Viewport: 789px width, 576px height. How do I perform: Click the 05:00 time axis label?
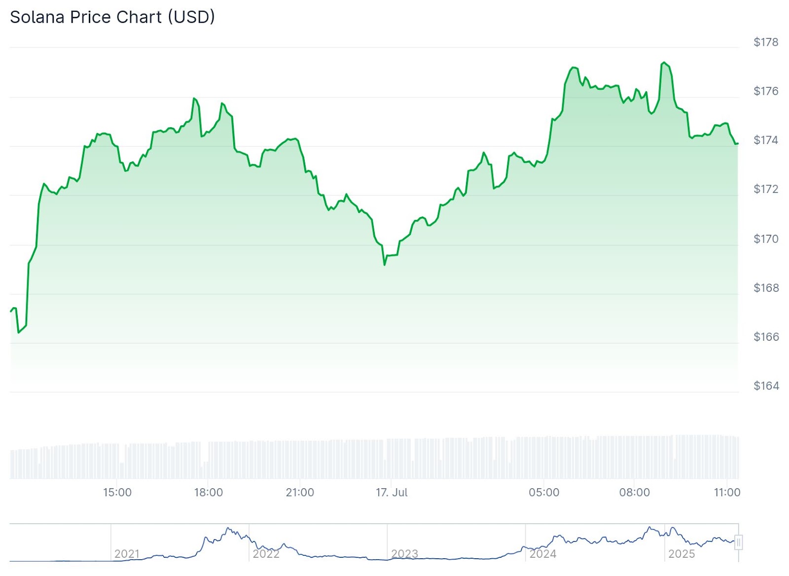pos(544,492)
